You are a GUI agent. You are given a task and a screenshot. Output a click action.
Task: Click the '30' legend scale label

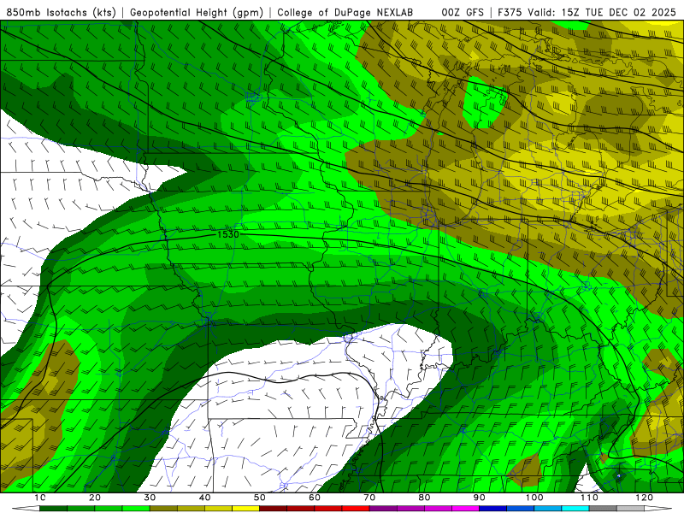pyautogui.click(x=150, y=498)
